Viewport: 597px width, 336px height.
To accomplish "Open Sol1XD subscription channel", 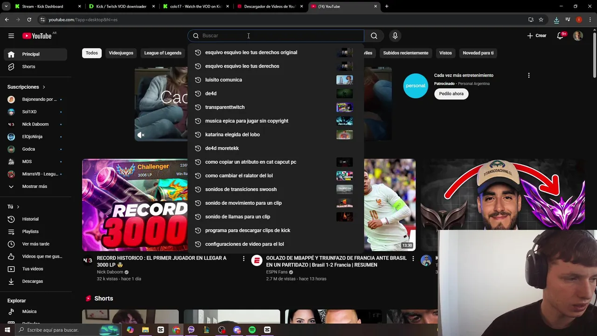I will click(x=35, y=112).
